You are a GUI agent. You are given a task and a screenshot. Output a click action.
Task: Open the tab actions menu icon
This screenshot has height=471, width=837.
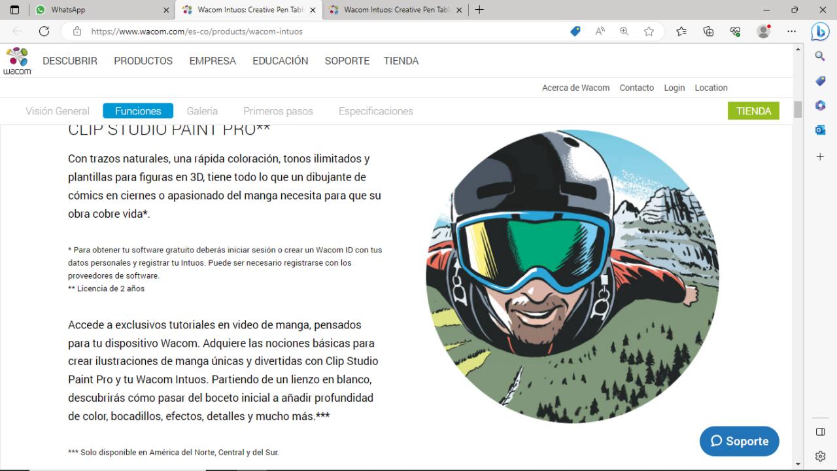point(14,10)
